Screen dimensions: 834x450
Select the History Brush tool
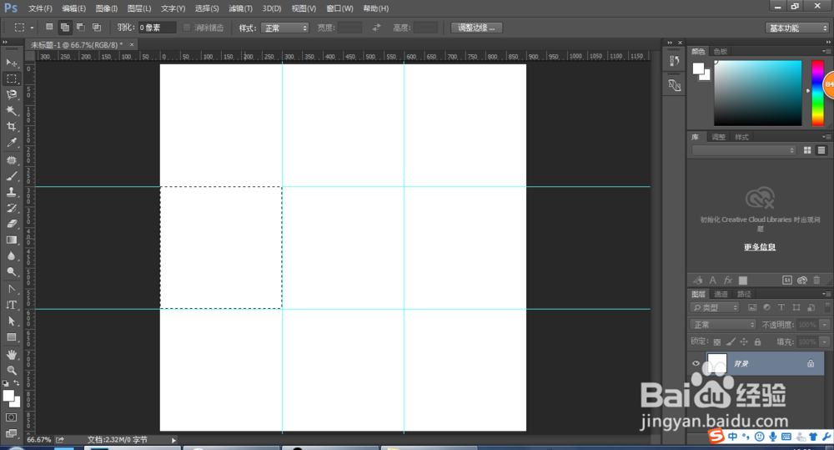[11, 208]
